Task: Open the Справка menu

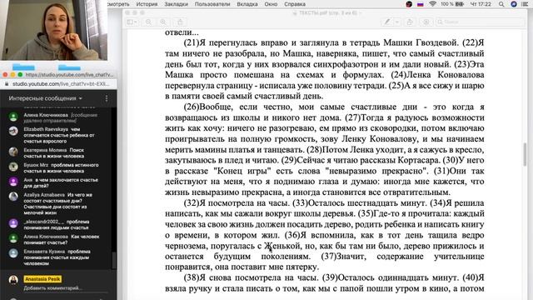Action: 295,4
